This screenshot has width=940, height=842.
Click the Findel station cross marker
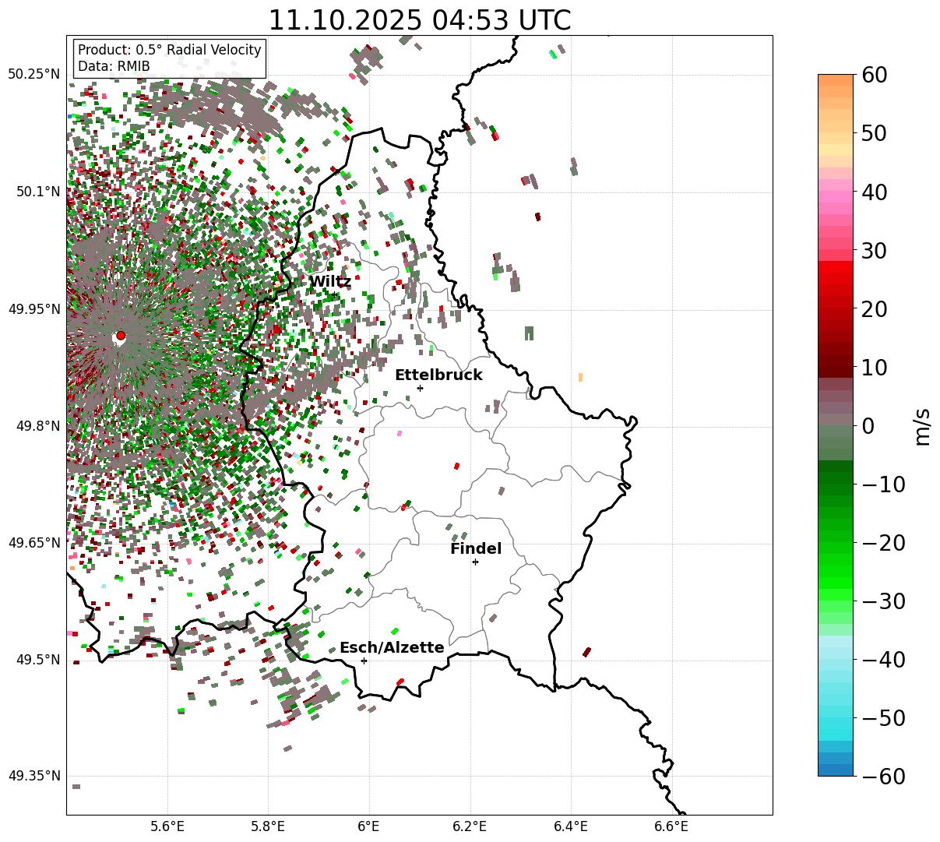475,562
